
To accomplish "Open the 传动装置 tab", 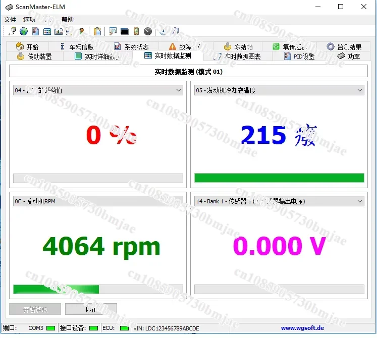I will click(34, 57).
